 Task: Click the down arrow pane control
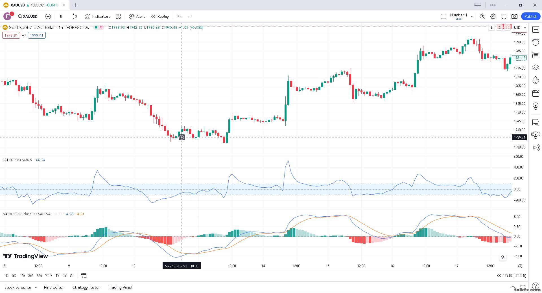click(x=491, y=27)
